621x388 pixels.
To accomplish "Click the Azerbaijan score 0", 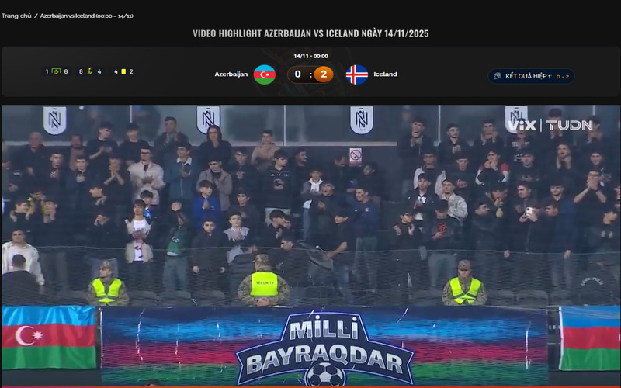I will (298, 74).
